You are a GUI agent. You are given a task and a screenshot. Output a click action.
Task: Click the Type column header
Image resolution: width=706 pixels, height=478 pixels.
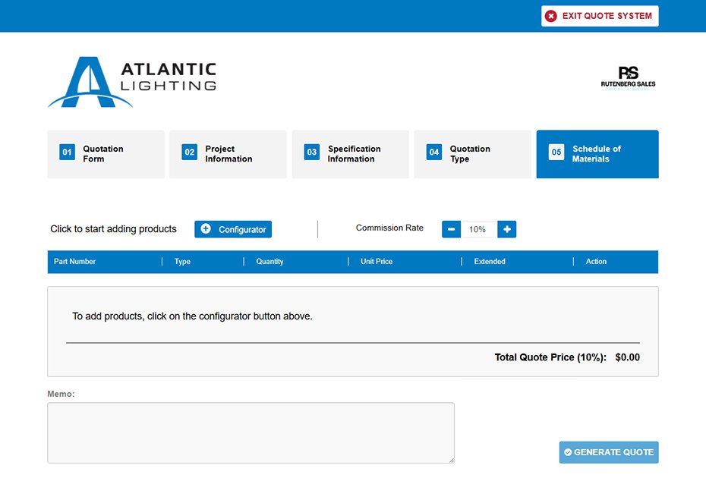pos(182,262)
